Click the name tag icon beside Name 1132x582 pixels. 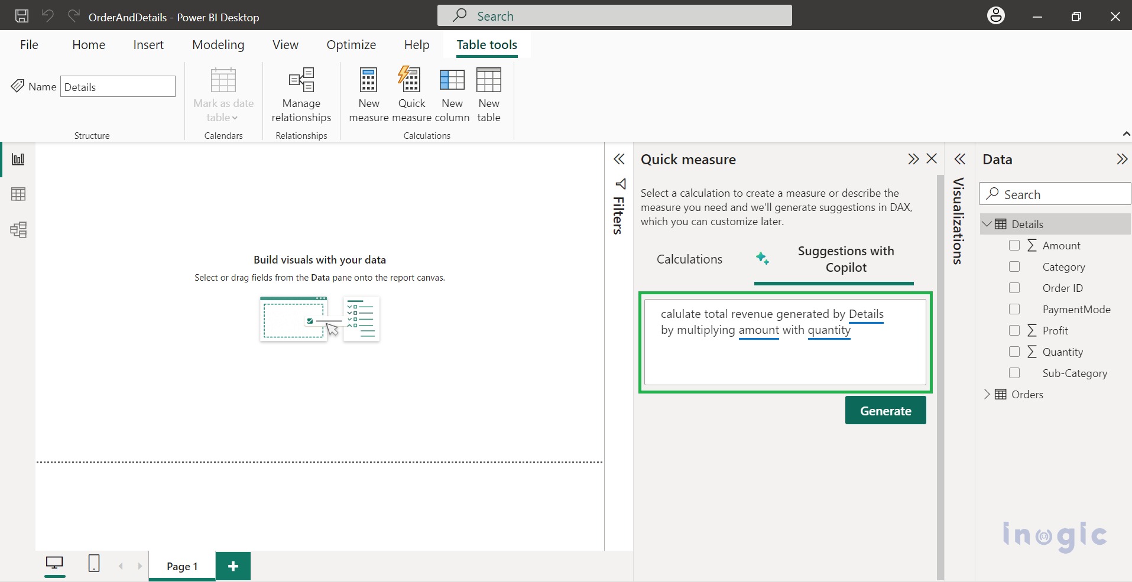click(x=18, y=86)
